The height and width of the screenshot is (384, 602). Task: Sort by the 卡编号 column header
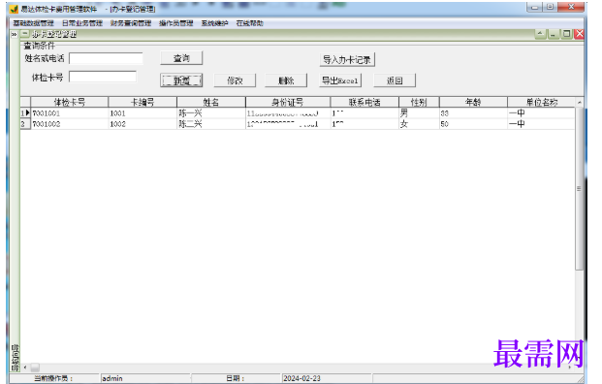click(143, 102)
